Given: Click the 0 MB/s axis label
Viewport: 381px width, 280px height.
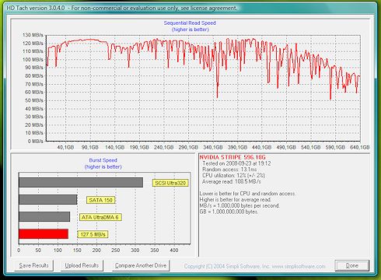Looking at the screenshot, I should click(36, 142).
